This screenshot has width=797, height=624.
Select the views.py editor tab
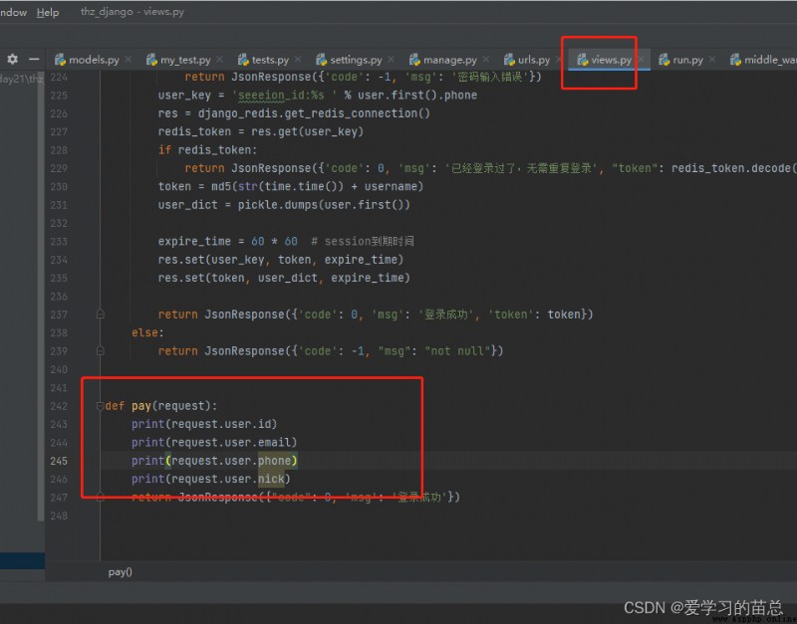611,60
